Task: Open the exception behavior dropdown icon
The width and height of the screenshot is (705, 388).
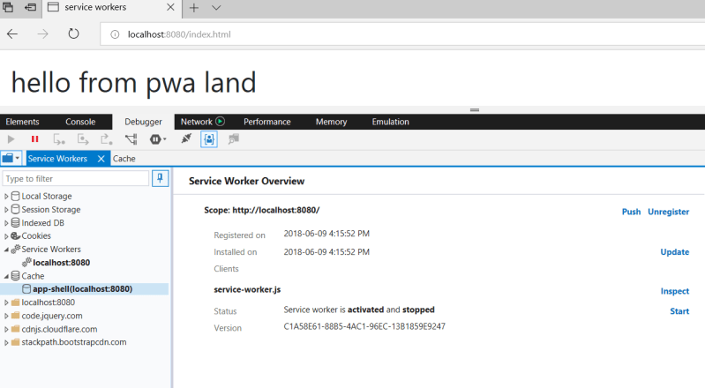Action: point(158,139)
